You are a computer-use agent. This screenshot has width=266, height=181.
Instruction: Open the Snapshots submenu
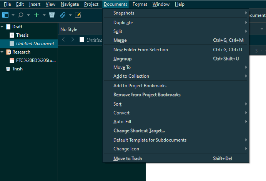coord(124,13)
